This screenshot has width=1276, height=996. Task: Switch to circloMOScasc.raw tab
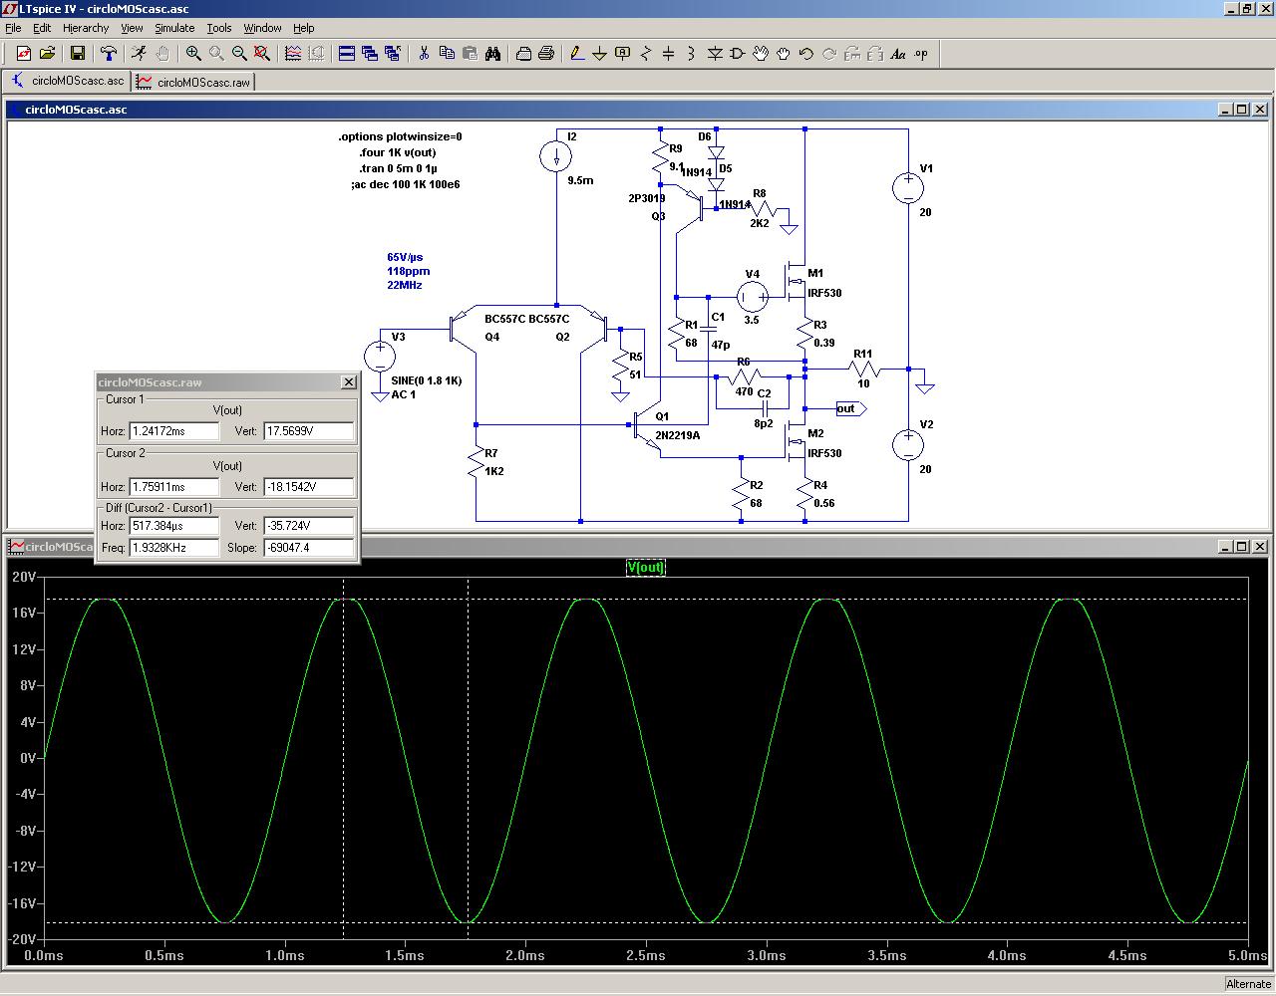(194, 82)
